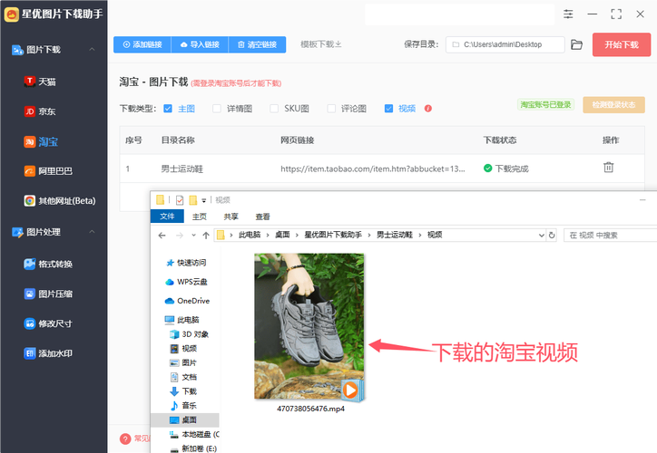
Task: Open the 天猫 (Tmall) download section
Action: [x=40, y=82]
